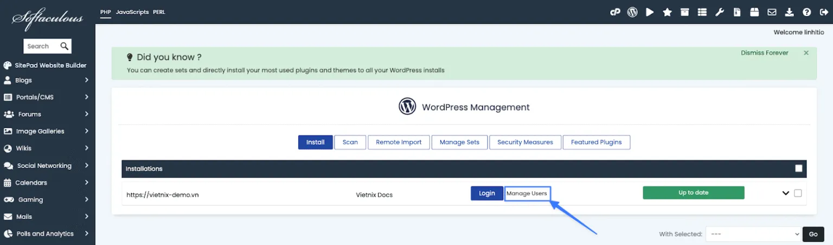Image resolution: width=833 pixels, height=245 pixels.
Task: Click the Dismiss Forever link
Action: pos(764,53)
